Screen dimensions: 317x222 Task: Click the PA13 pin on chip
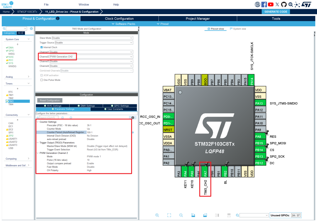point(260,103)
